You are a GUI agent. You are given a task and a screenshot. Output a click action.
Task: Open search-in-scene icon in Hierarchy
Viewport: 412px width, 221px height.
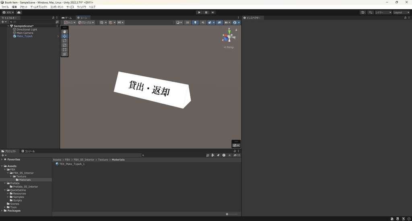[x=57, y=22]
